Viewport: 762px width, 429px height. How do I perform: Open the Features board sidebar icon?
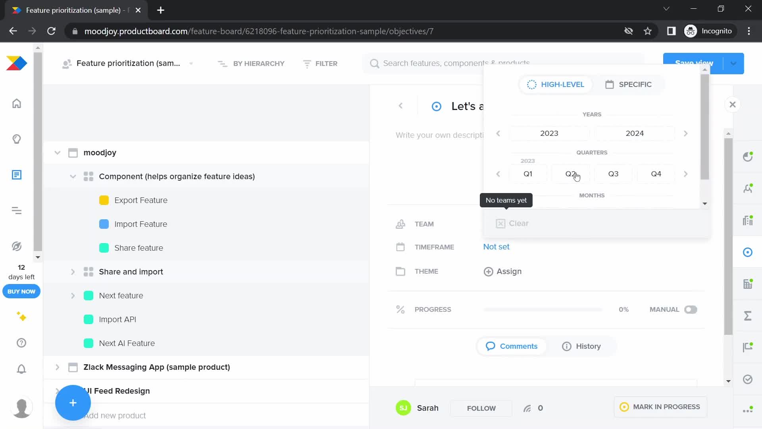17,175
